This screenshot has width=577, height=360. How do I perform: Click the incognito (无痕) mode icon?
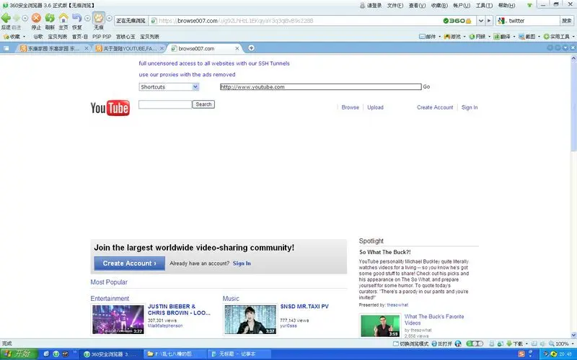[x=98, y=18]
